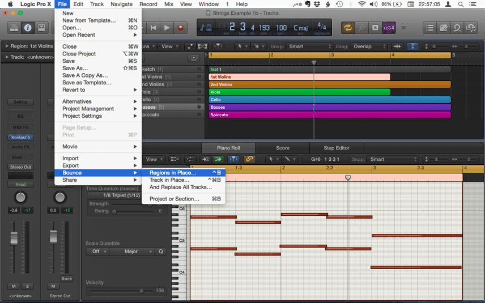Mute the first channel strip with M
Screen dimensions: 485x303
pyautogui.click(x=14, y=287)
